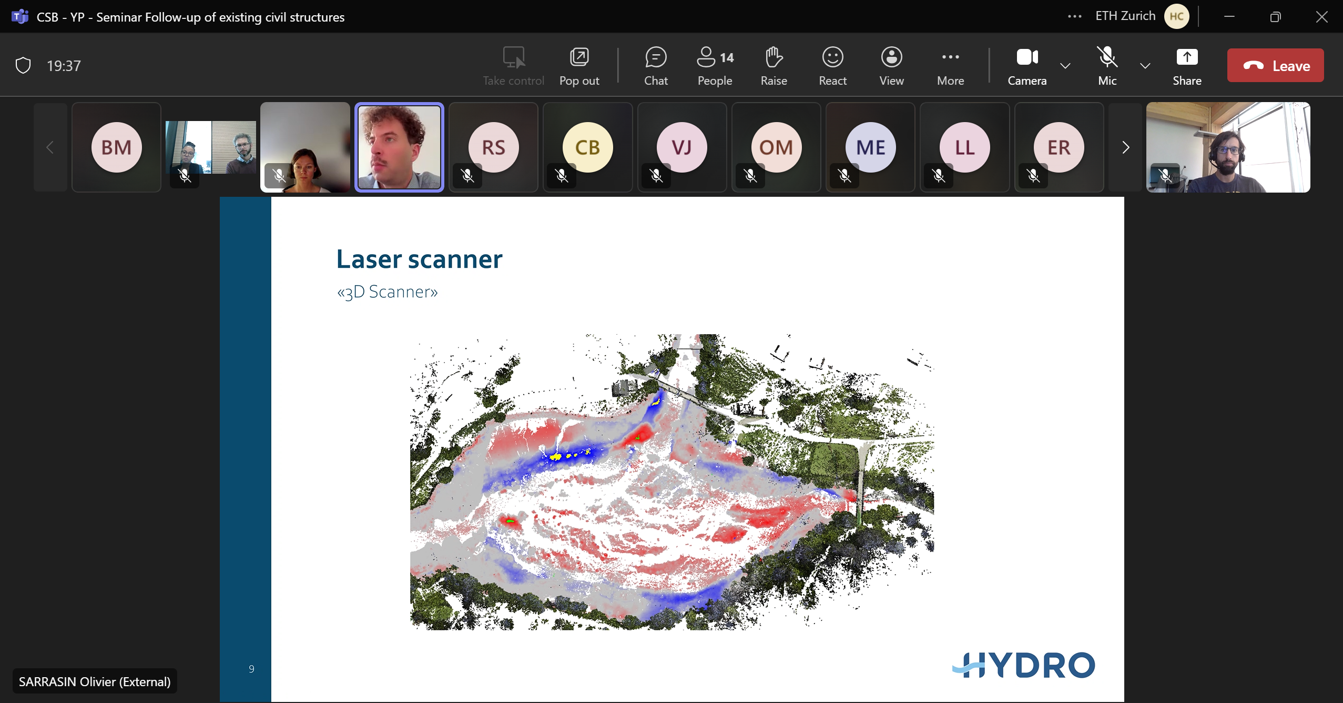Open the React emoji options
Viewport: 1343px width, 703px height.
tap(832, 66)
